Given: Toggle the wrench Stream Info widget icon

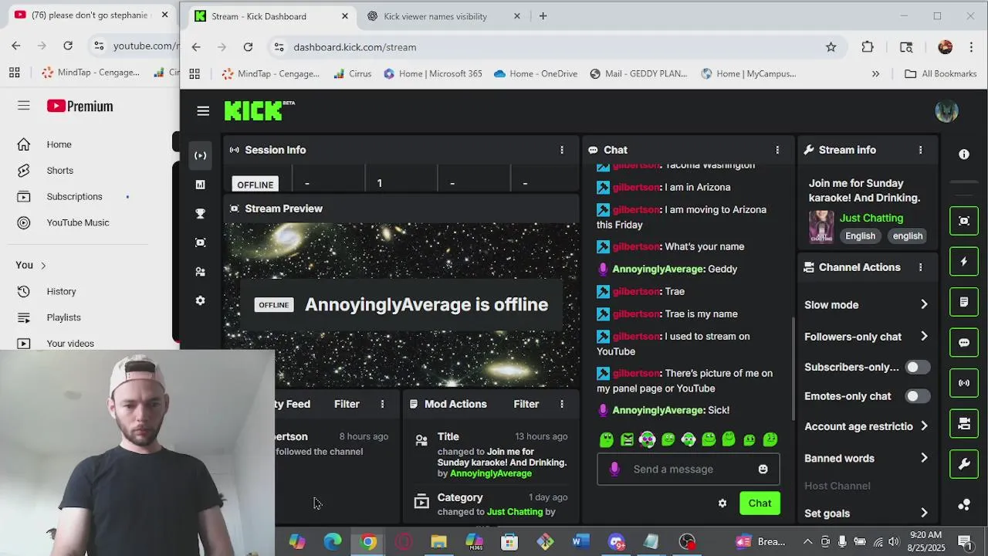Looking at the screenshot, I should click(x=964, y=464).
